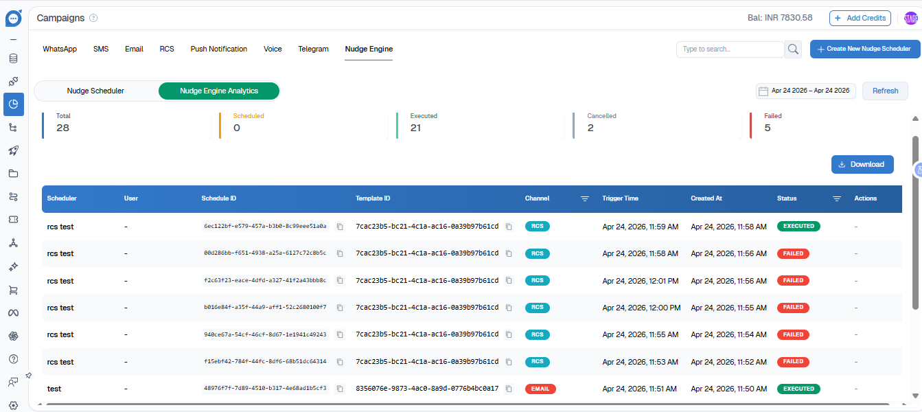Click the Scheduler column header

[x=62, y=198]
